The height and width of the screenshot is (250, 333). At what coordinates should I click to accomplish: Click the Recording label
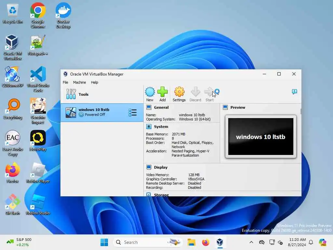tap(154, 187)
